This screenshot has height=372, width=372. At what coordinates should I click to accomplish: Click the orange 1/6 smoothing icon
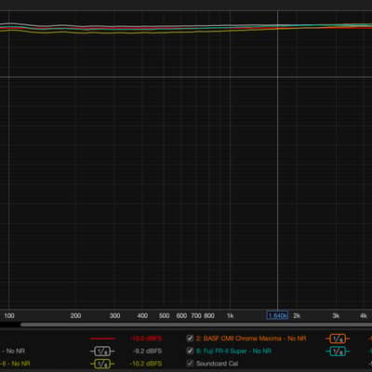(x=338, y=339)
